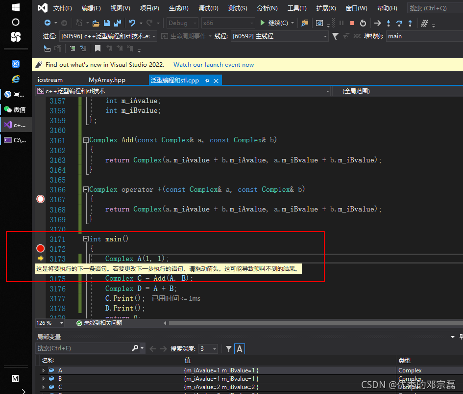
Task: Click the thread filter funnel icon
Action: tap(336, 36)
